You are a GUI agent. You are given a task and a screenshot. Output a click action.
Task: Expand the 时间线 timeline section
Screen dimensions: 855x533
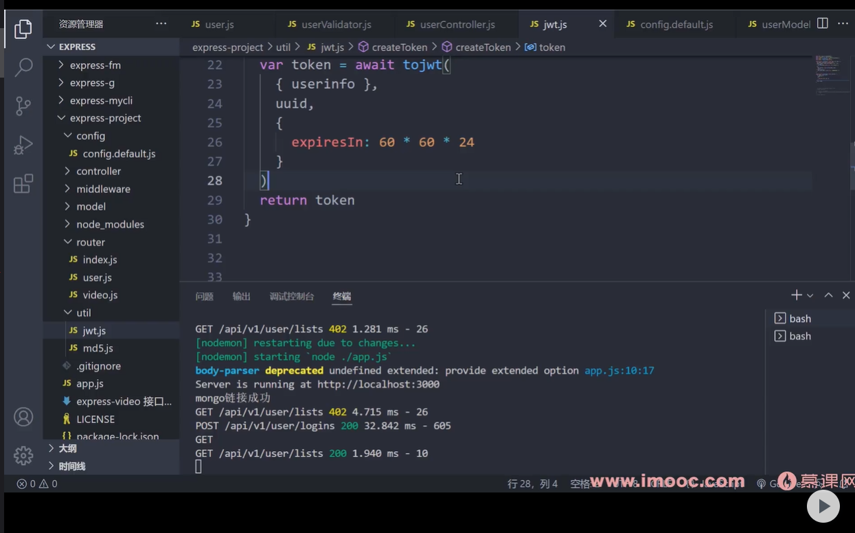click(111, 466)
